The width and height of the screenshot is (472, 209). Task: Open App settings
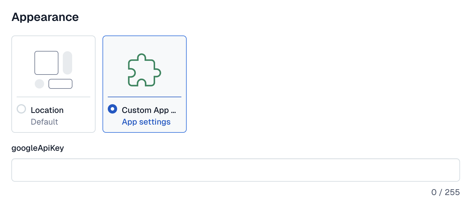pyautogui.click(x=146, y=122)
